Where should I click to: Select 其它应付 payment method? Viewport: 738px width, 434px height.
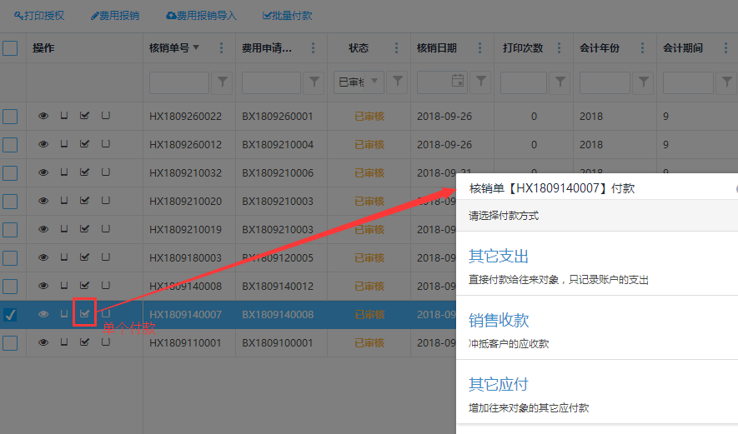point(499,385)
